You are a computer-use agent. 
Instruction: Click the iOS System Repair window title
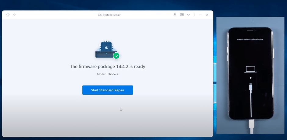107,15
